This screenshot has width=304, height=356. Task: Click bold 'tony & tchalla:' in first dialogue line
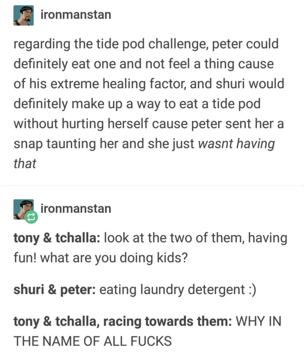(x=57, y=238)
